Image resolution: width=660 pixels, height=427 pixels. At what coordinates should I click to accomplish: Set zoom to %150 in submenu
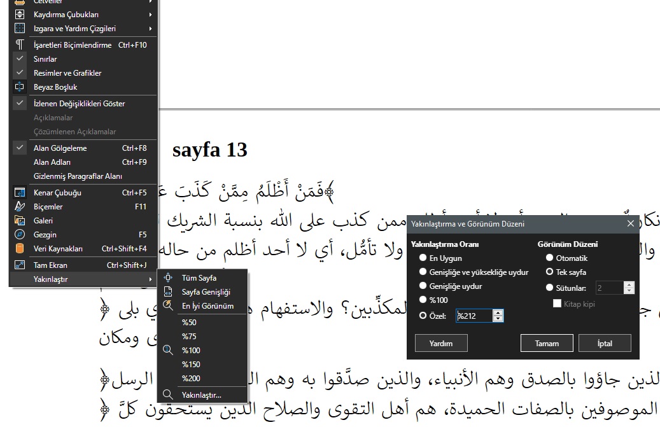tap(202, 364)
